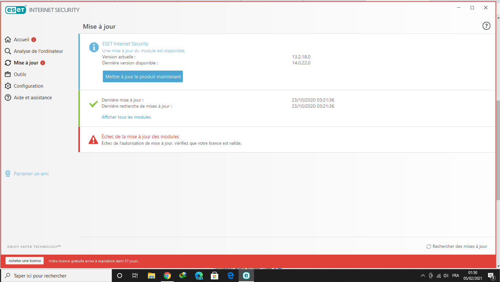
Task: Open Edge Beta from the taskbar
Action: click(x=199, y=276)
